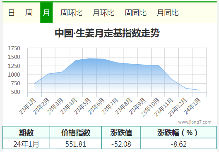Click the 1500 y-axis value

point(14,57)
